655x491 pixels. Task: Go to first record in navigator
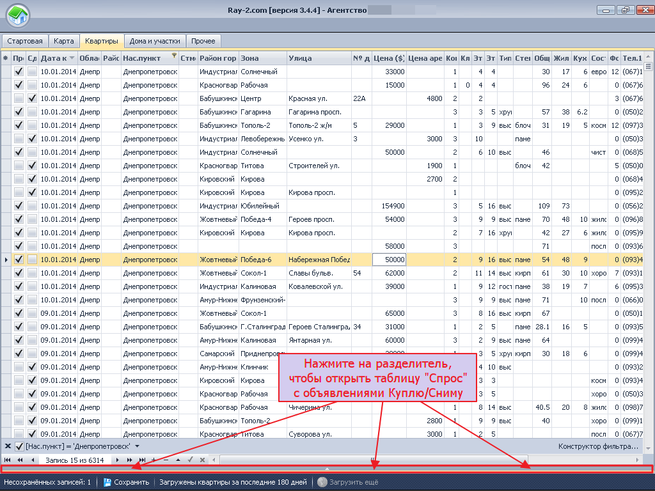(x=8, y=460)
